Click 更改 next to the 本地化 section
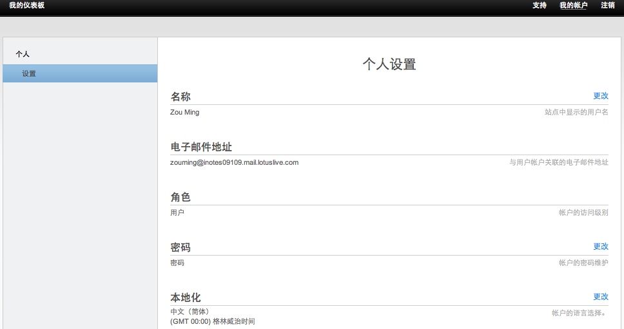 [x=600, y=296]
